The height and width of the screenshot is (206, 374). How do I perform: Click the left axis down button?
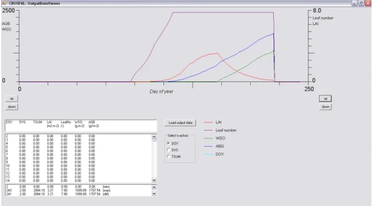coord(11,107)
